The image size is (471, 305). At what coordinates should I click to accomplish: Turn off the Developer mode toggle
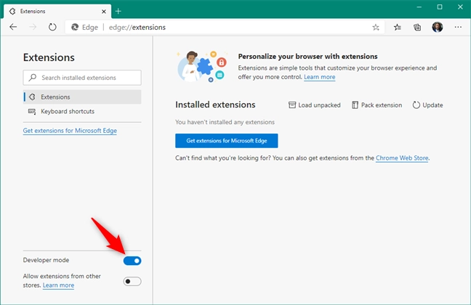[x=132, y=261]
